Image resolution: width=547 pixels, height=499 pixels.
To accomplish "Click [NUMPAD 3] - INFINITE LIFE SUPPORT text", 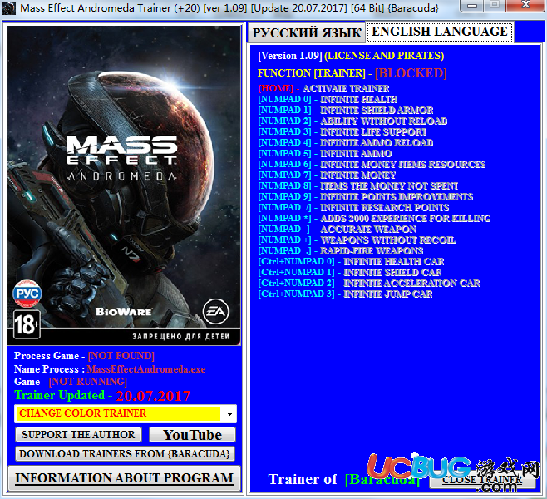I will click(342, 132).
